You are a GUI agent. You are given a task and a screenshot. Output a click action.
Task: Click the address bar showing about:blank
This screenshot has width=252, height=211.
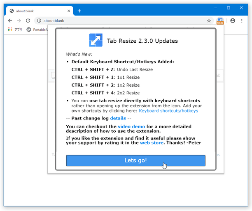click(124, 21)
